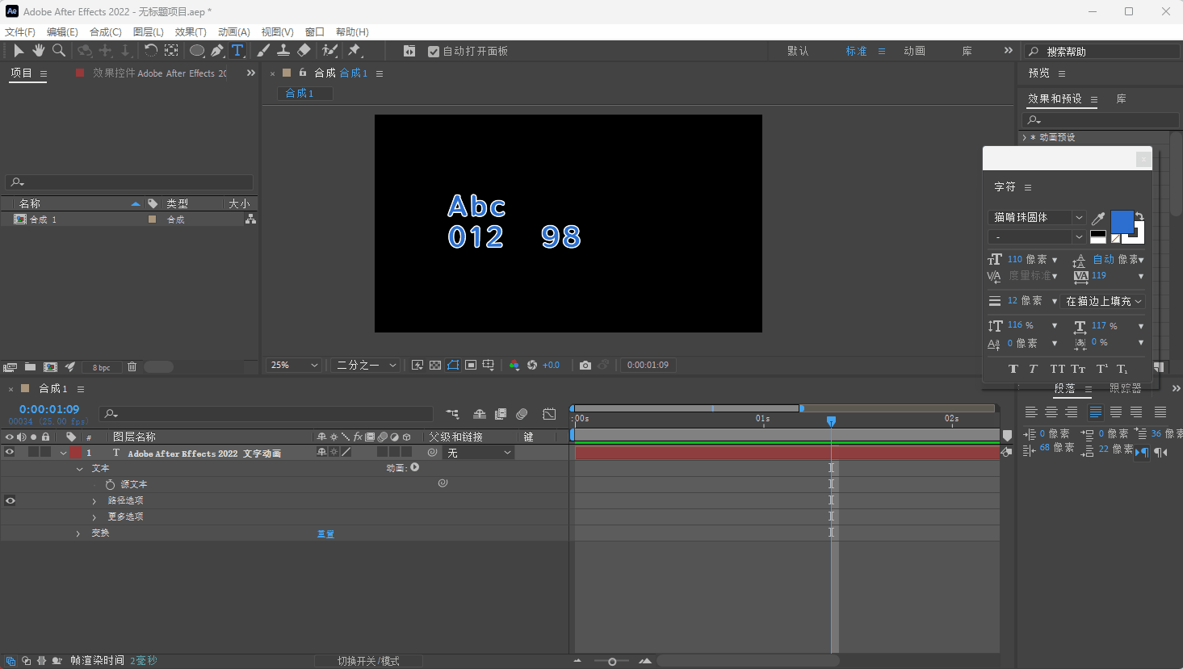Click the snapshot camera icon
1183x669 pixels.
tap(585, 366)
